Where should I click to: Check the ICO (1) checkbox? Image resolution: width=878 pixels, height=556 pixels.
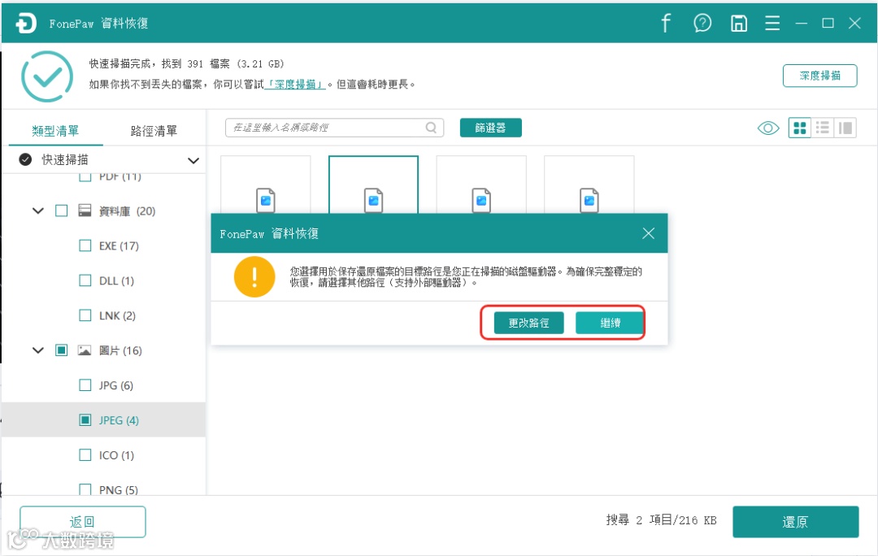click(x=85, y=454)
